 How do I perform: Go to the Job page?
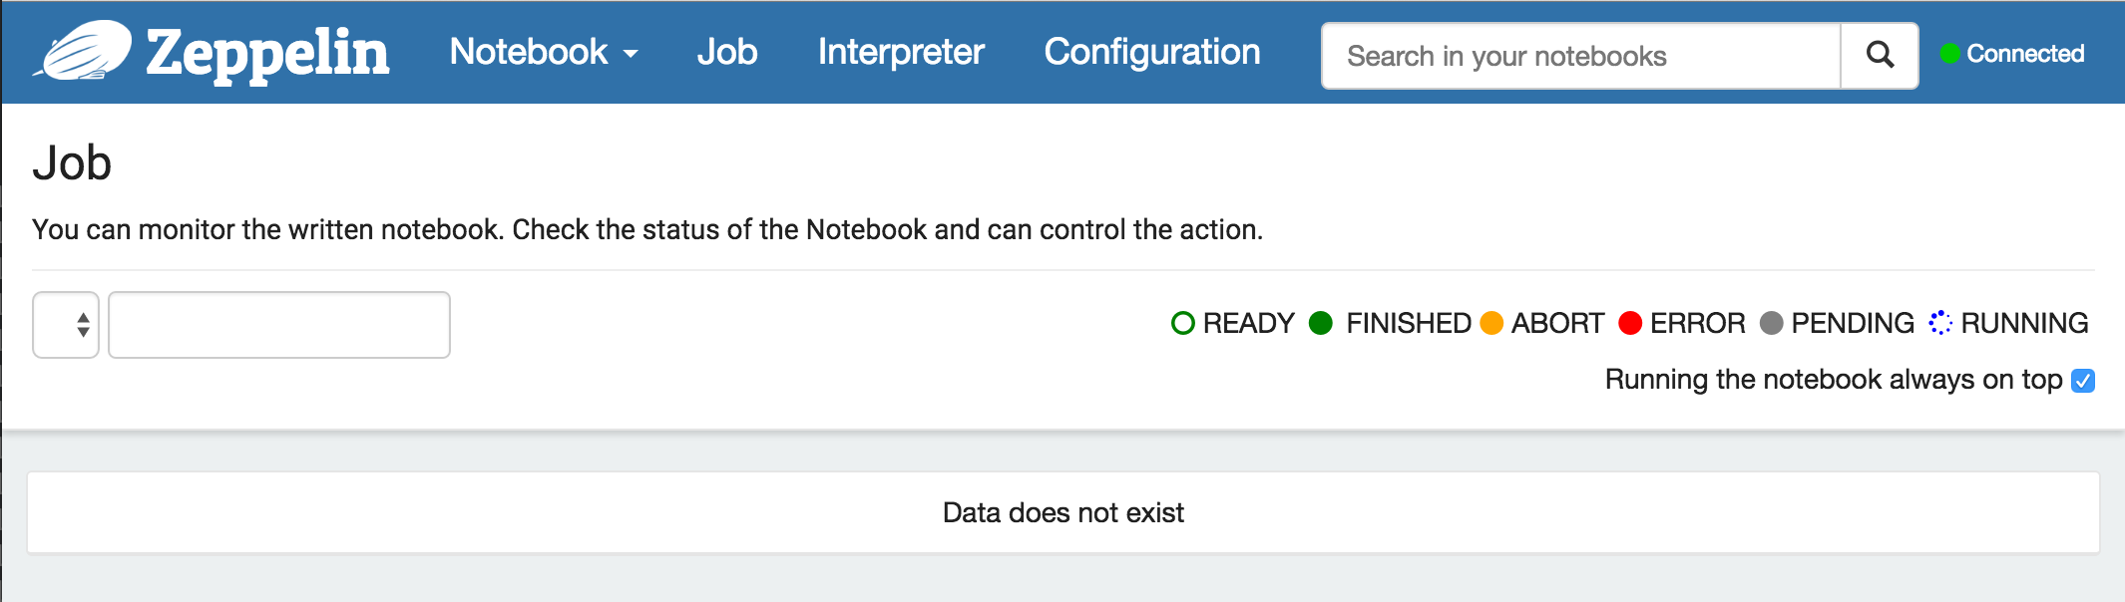pos(727,52)
